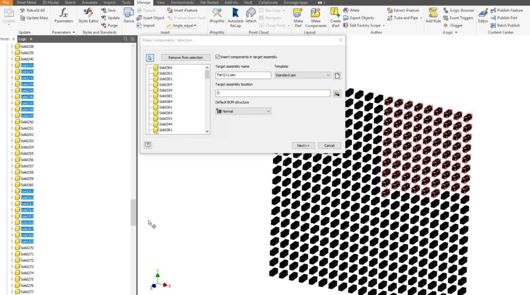Close the Make Components dialog
This screenshot has width=530, height=295.
pyautogui.click(x=340, y=40)
